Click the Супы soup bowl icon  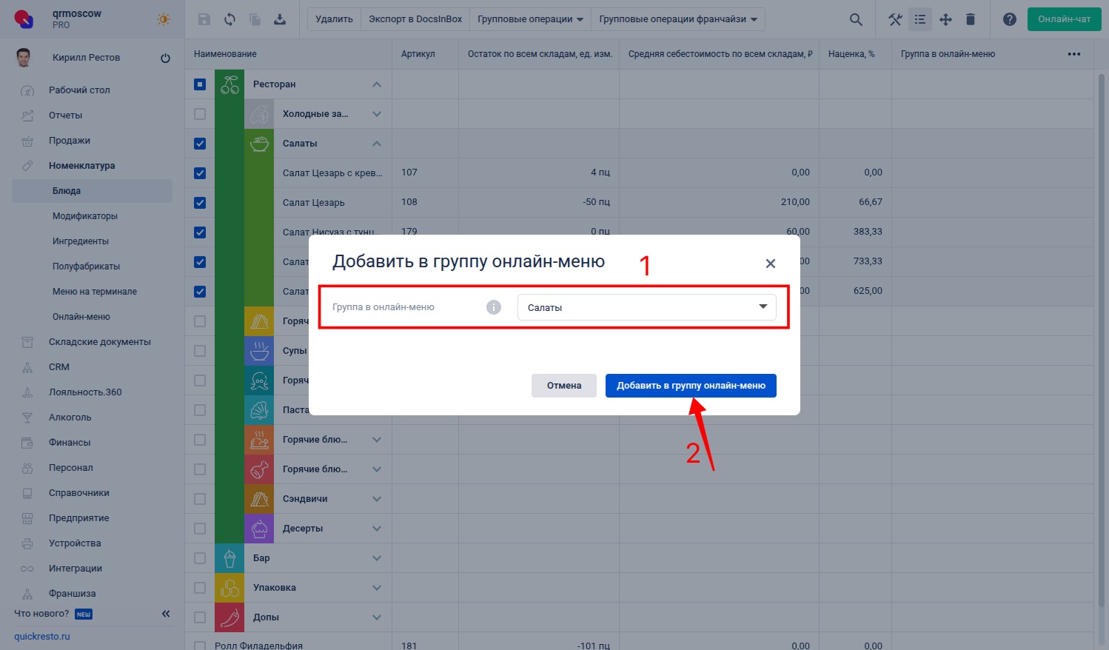point(259,351)
